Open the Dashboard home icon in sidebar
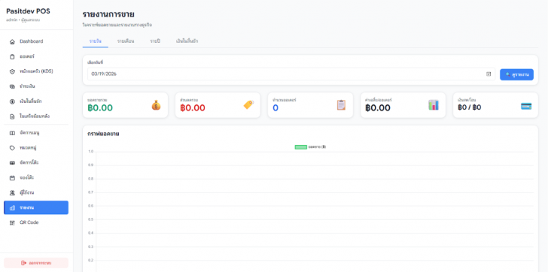The image size is (548, 272). click(x=12, y=41)
